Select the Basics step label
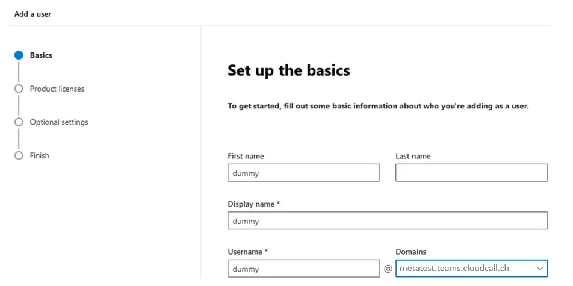Image resolution: width=573 pixels, height=286 pixels. [41, 55]
